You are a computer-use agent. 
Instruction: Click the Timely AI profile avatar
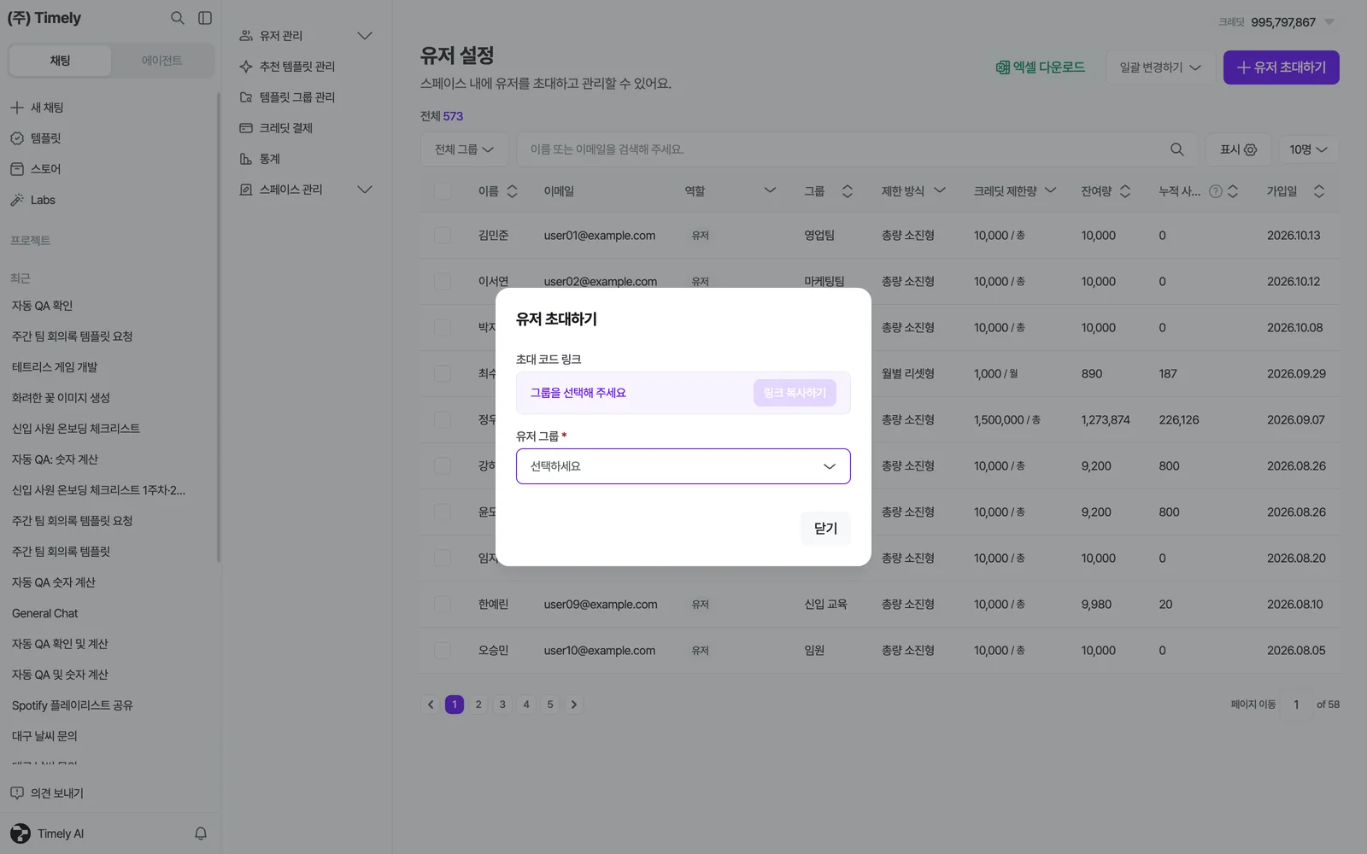[21, 834]
